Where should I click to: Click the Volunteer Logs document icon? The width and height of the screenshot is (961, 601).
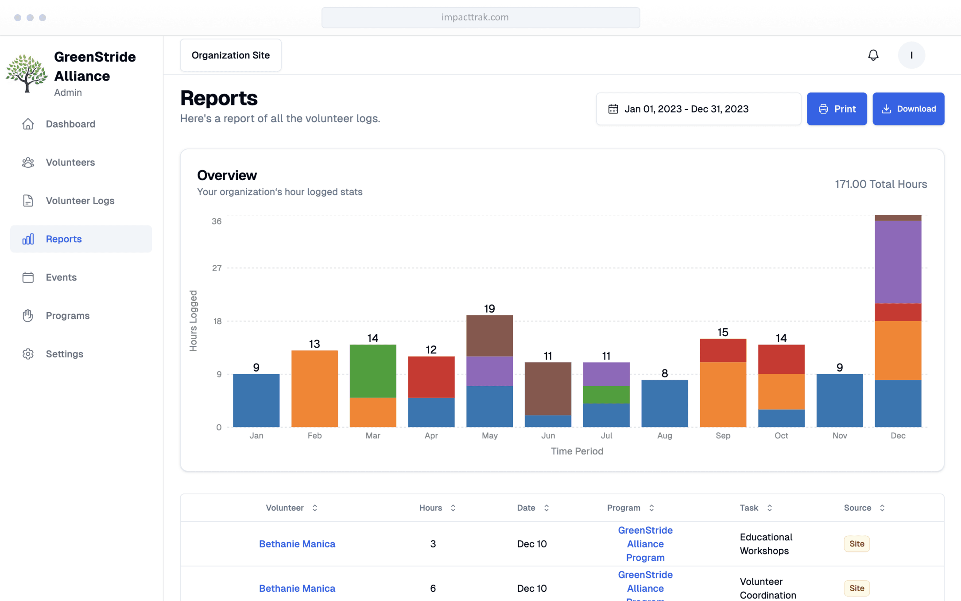tap(28, 201)
